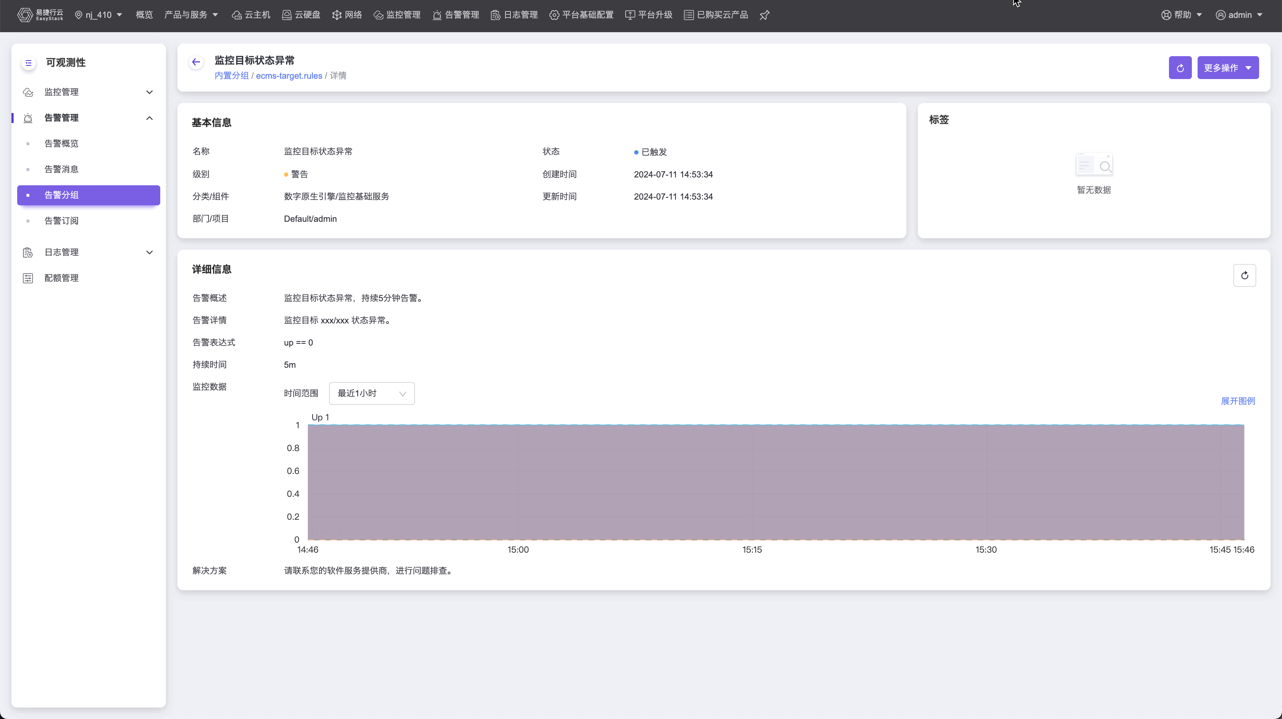Viewport: 1282px width, 719px height.
Task: Collapse the sidebar with the hamburger icon
Action: [28, 63]
